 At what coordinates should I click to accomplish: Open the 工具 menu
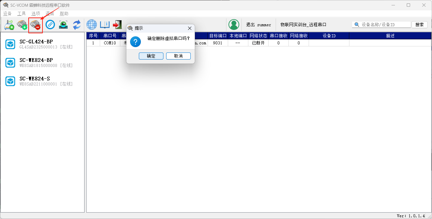22,14
